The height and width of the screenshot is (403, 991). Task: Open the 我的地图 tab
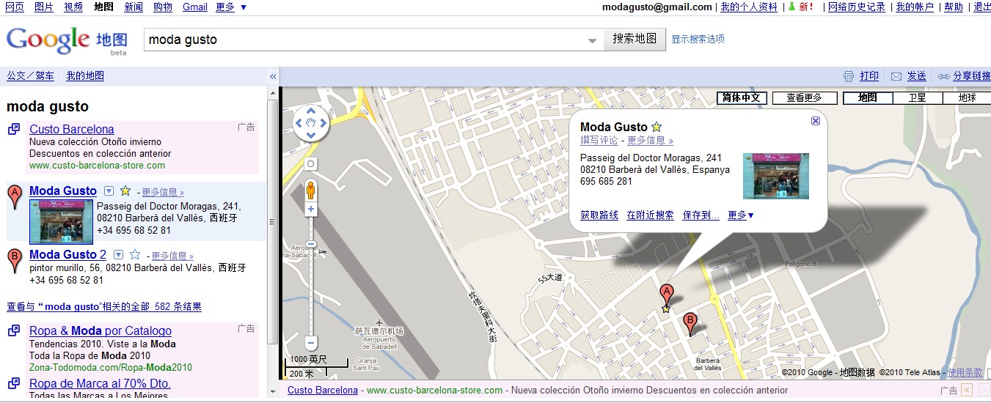[85, 75]
